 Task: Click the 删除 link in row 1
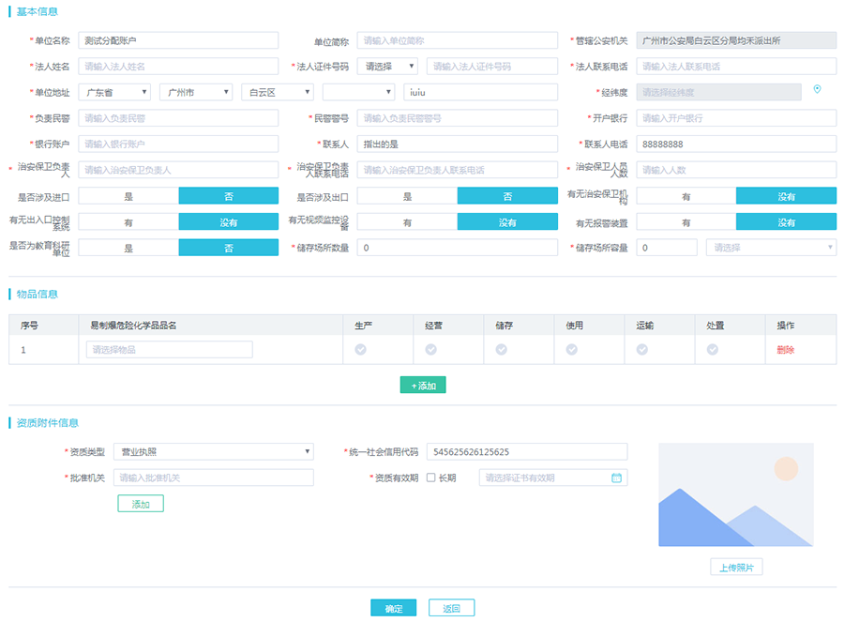click(785, 350)
